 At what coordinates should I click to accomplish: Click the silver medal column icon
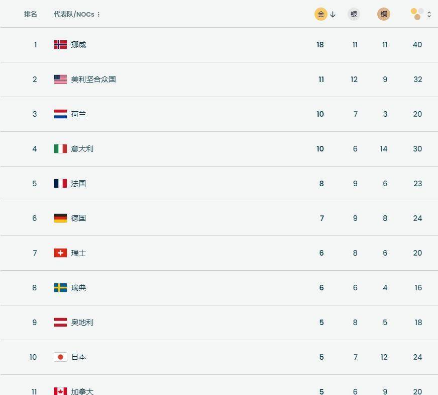pyautogui.click(x=354, y=14)
